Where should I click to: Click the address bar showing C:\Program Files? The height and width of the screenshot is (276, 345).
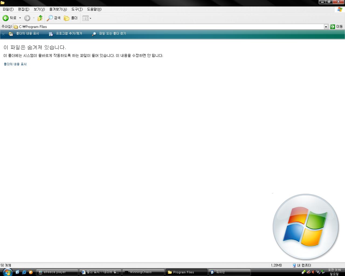coord(168,27)
